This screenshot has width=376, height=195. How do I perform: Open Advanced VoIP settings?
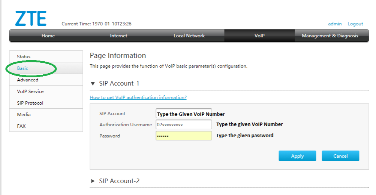pyautogui.click(x=28, y=80)
